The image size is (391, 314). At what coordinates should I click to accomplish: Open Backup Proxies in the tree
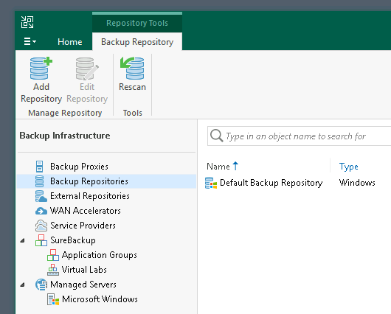[x=79, y=167]
